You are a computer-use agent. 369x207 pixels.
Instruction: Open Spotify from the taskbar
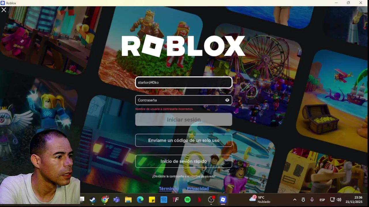tap(187, 200)
